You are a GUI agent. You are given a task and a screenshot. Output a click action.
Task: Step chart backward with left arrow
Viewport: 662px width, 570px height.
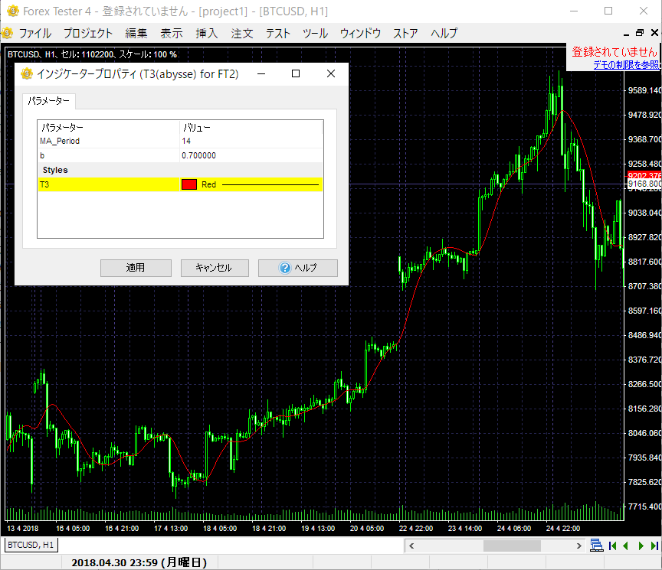626,546
